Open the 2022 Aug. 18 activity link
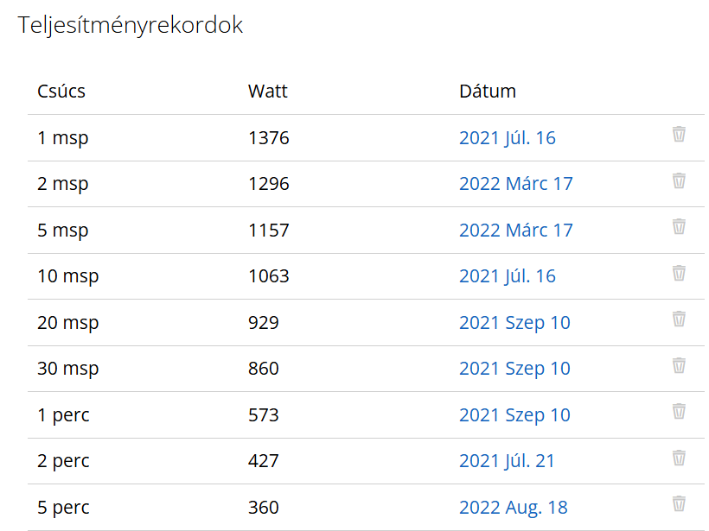Viewport: 709px width, 531px height. pos(514,508)
